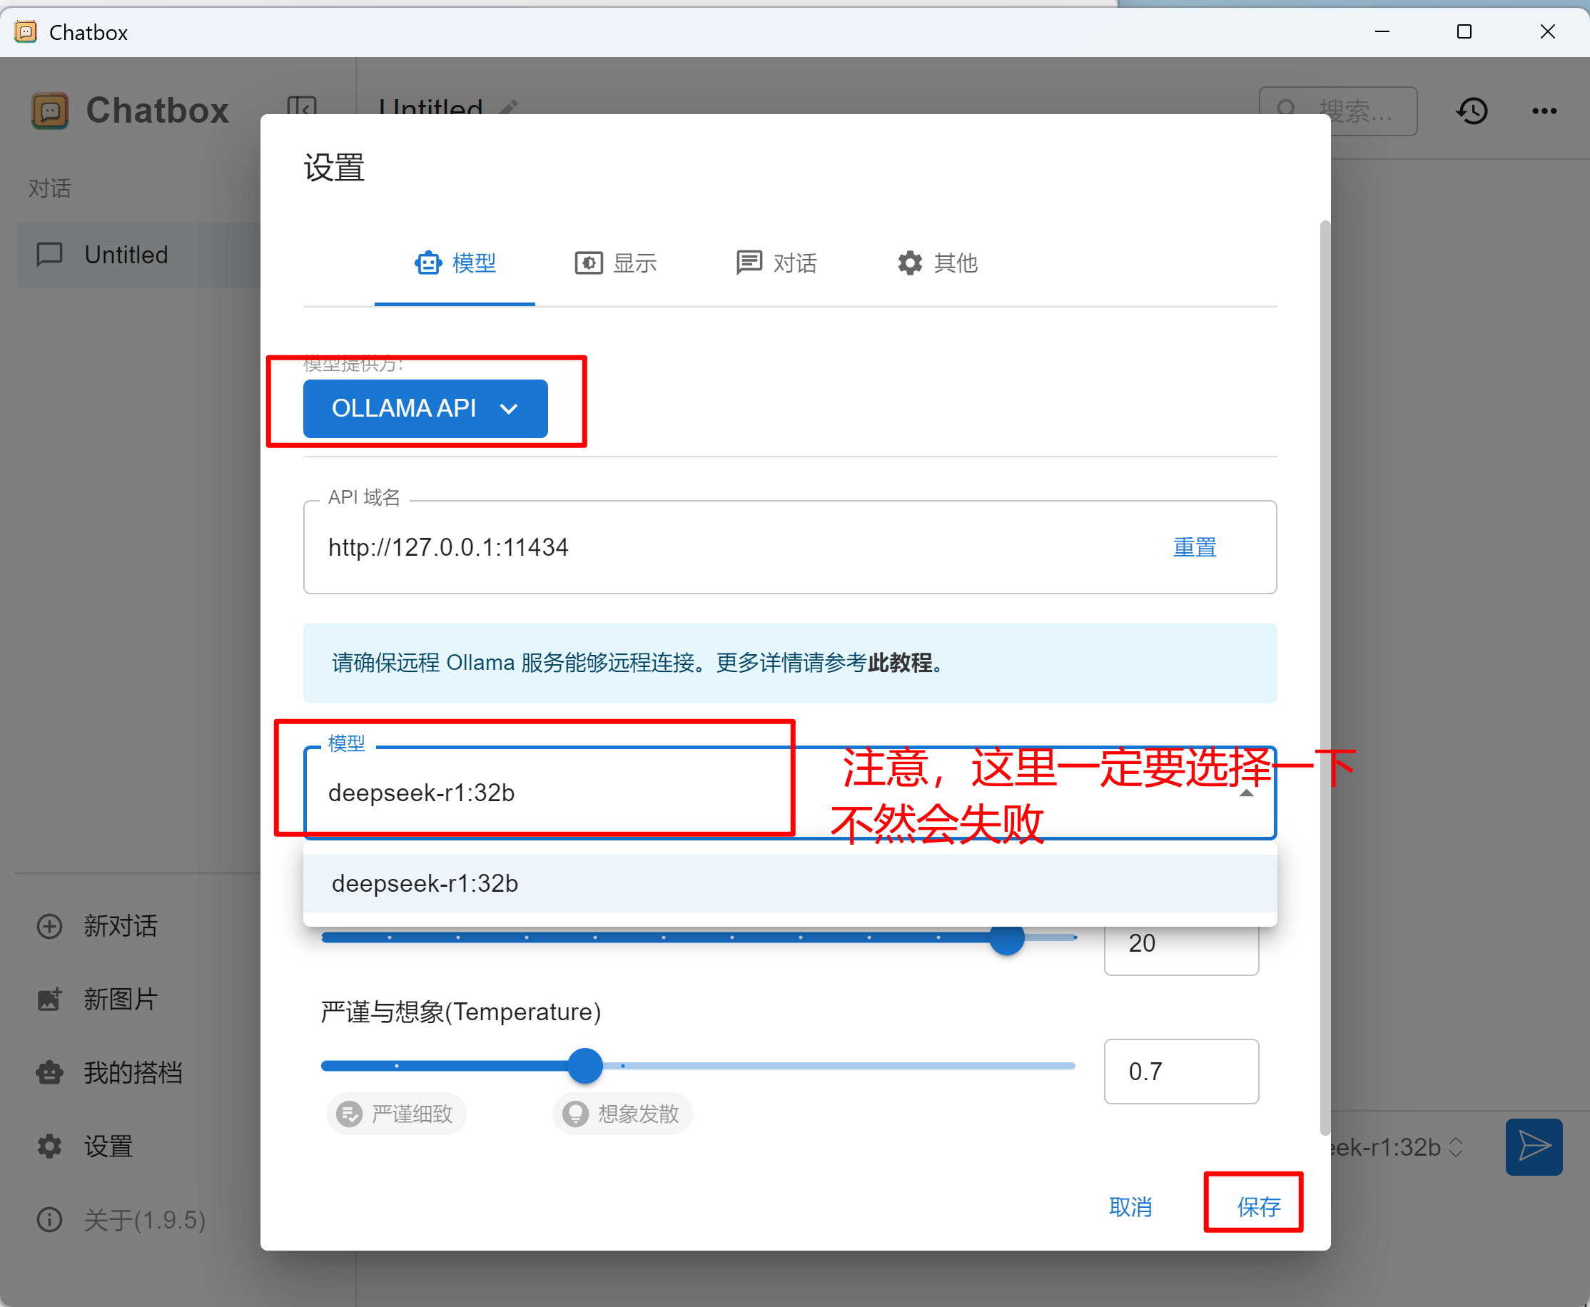Switch to the 对话 settings tab
1590x1307 pixels.
pyautogui.click(x=776, y=263)
